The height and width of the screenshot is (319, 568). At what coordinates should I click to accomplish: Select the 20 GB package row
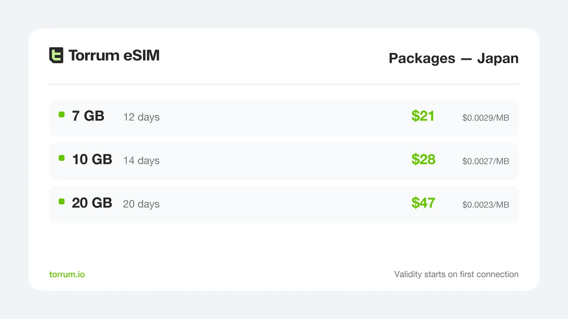pos(284,205)
